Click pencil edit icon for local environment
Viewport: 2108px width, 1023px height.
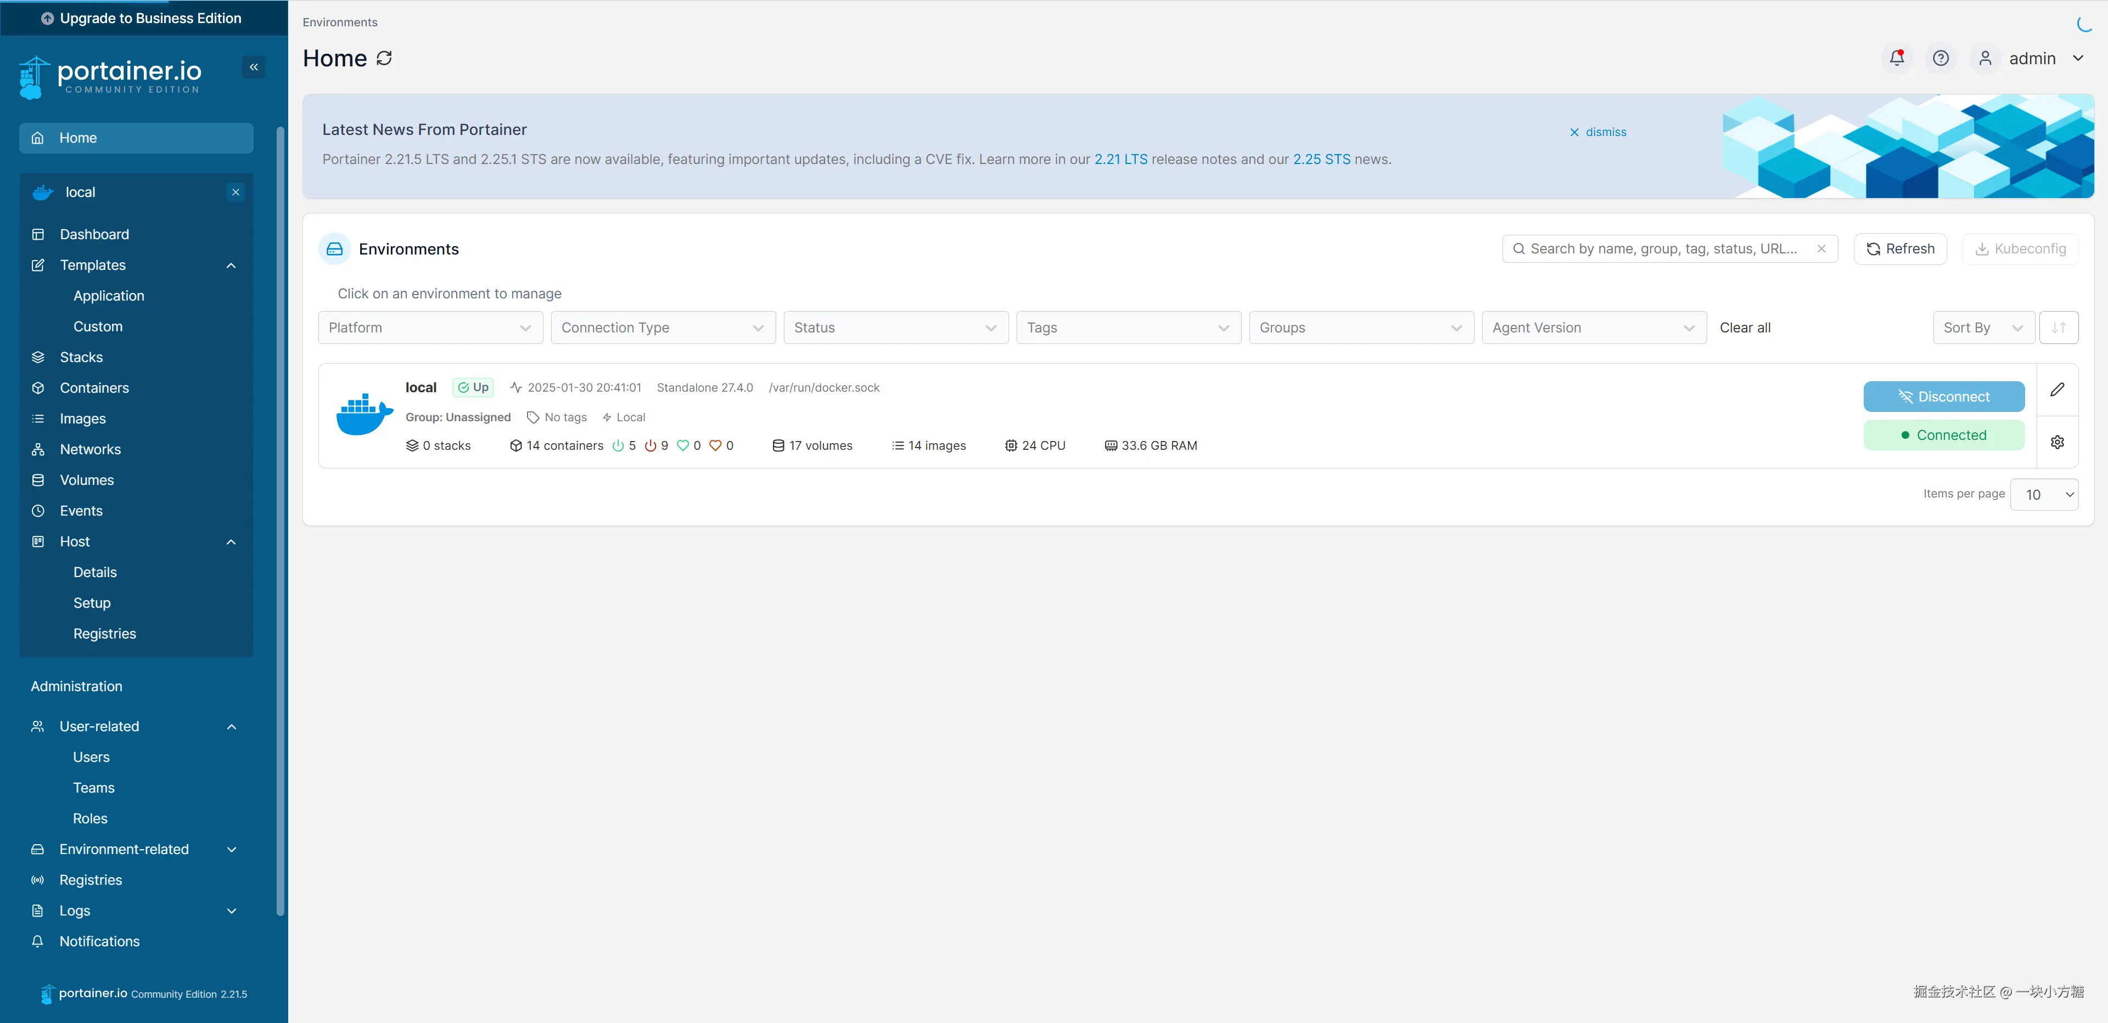click(x=2056, y=389)
